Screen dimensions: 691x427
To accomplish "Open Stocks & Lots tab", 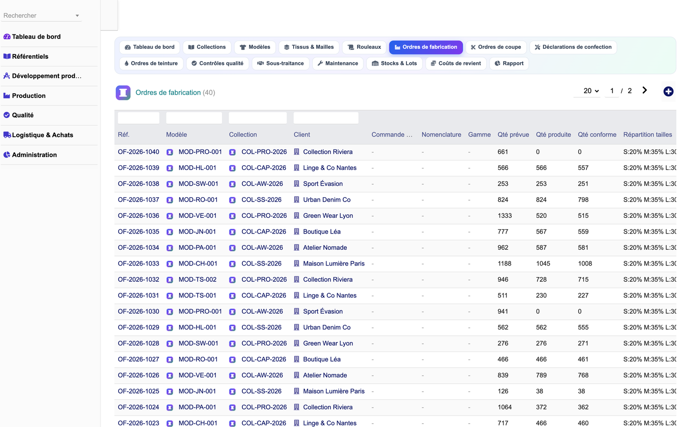I will [x=395, y=64].
